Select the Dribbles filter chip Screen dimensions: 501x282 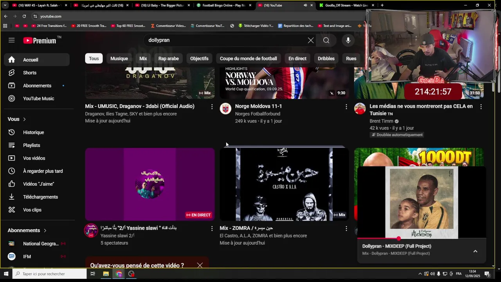(326, 58)
